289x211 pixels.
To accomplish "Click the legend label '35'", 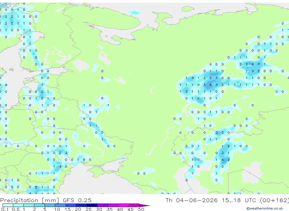I will (110, 209).
